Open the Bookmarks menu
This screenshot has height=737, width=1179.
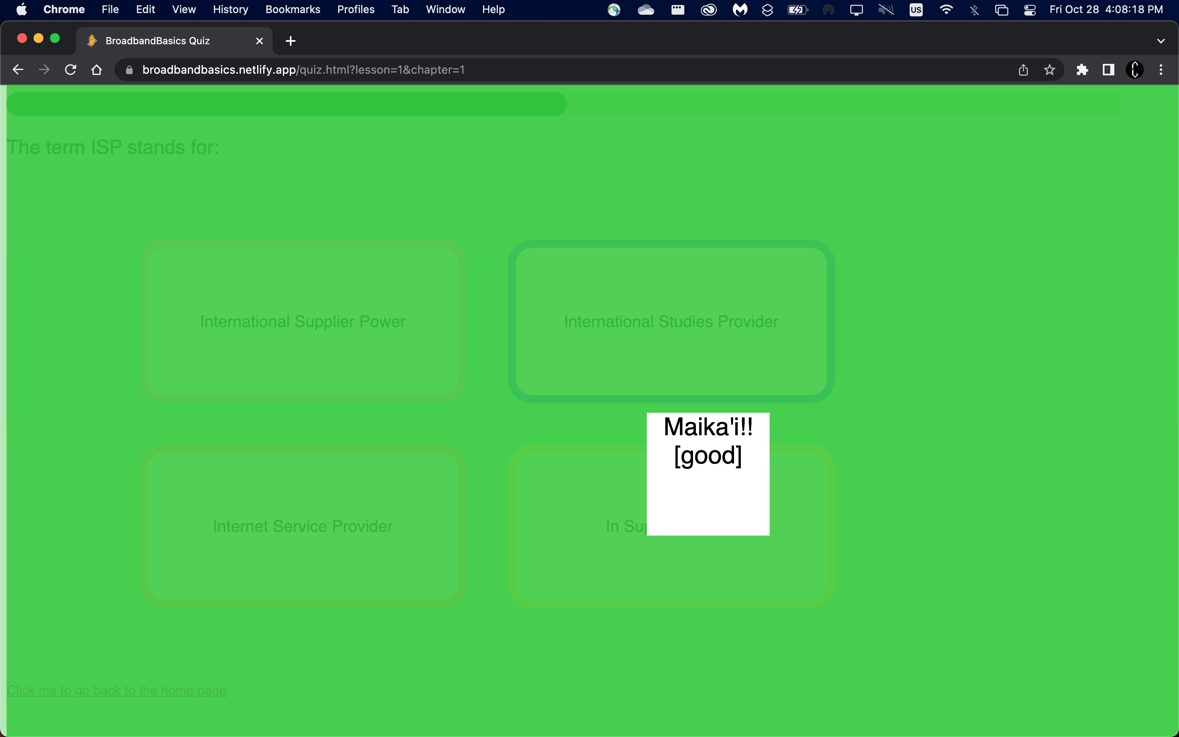point(292,10)
